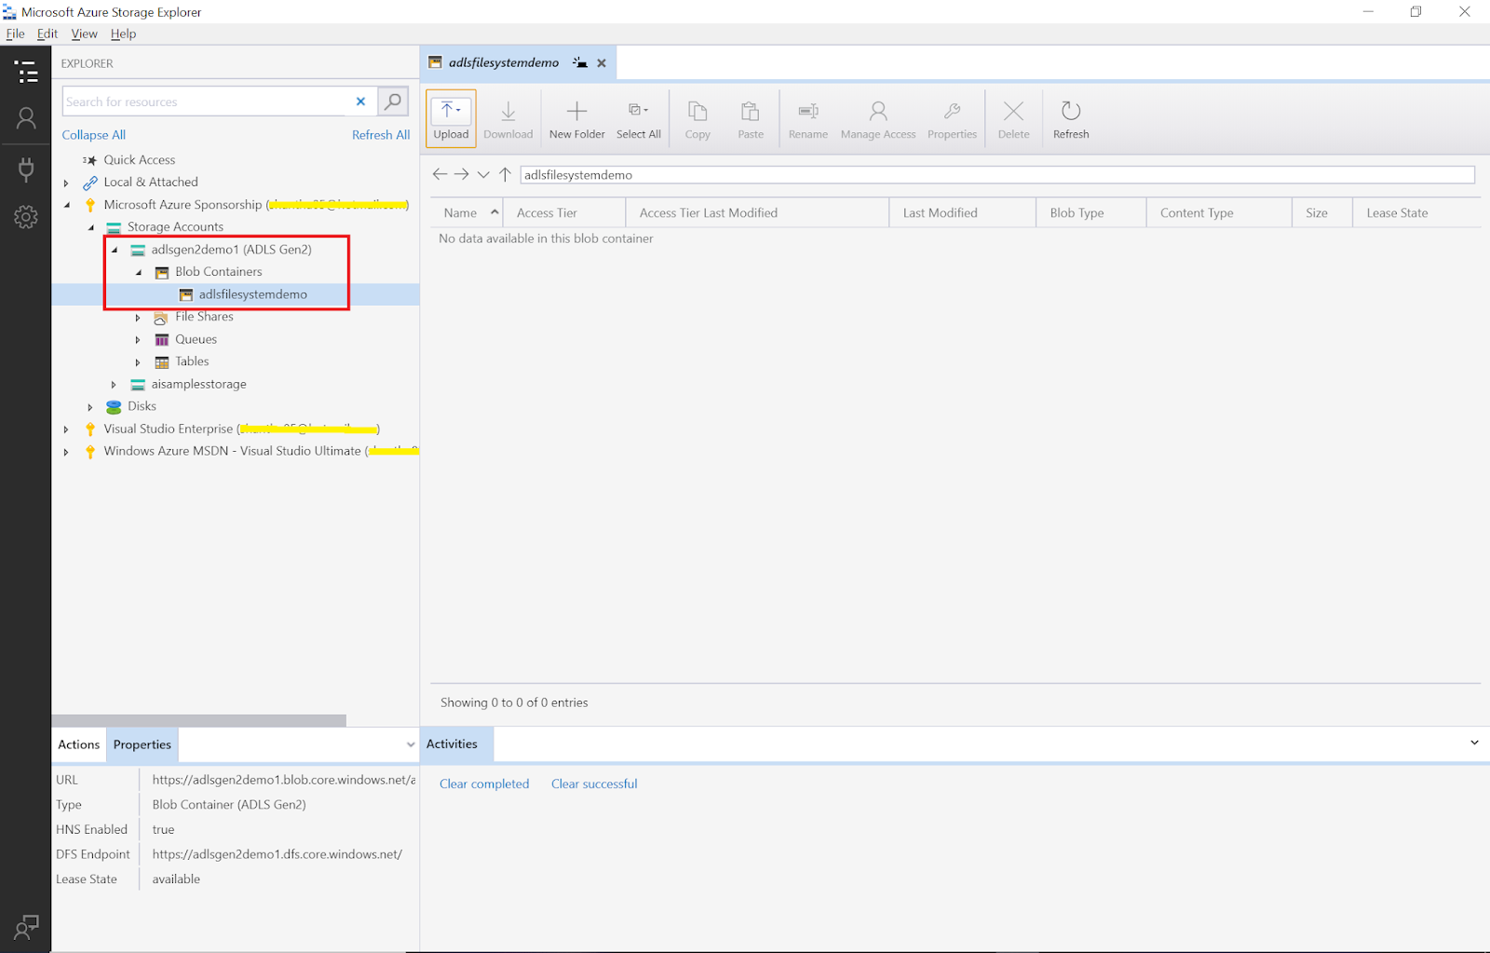Select the Account Management icon in sidebar
1490x953 pixels.
click(x=25, y=117)
